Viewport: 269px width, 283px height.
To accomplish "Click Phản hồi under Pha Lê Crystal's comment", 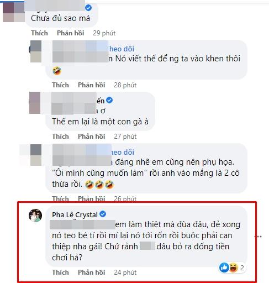I will coord(92,272).
